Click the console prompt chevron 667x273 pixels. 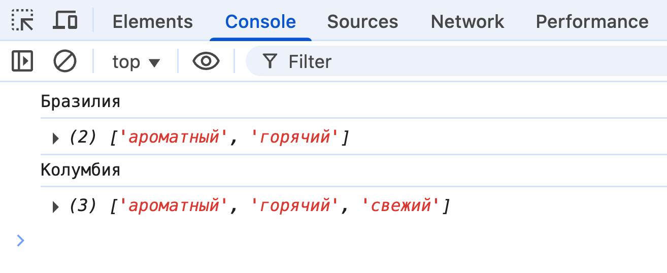20,240
